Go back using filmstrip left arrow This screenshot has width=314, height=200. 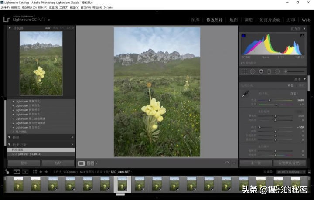pyautogui.click(x=41, y=172)
